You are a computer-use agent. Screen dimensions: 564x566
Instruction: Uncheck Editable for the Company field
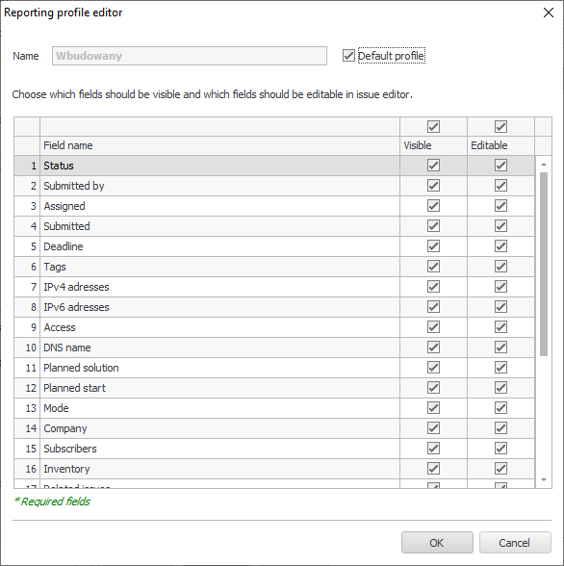point(500,428)
